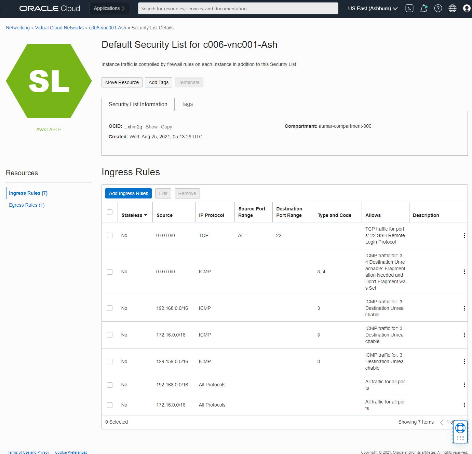Open the Stateless column sort dropdown
This screenshot has height=454, width=472.
tap(146, 215)
